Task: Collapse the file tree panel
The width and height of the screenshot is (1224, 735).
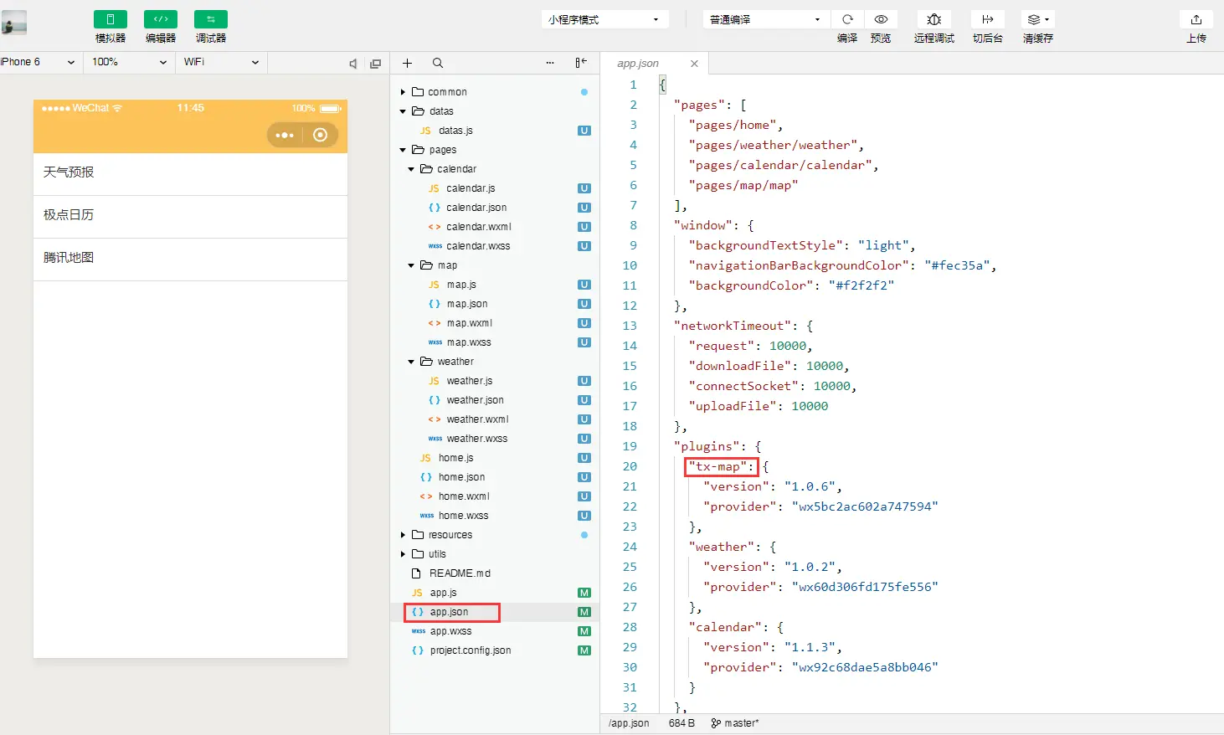Action: click(581, 63)
